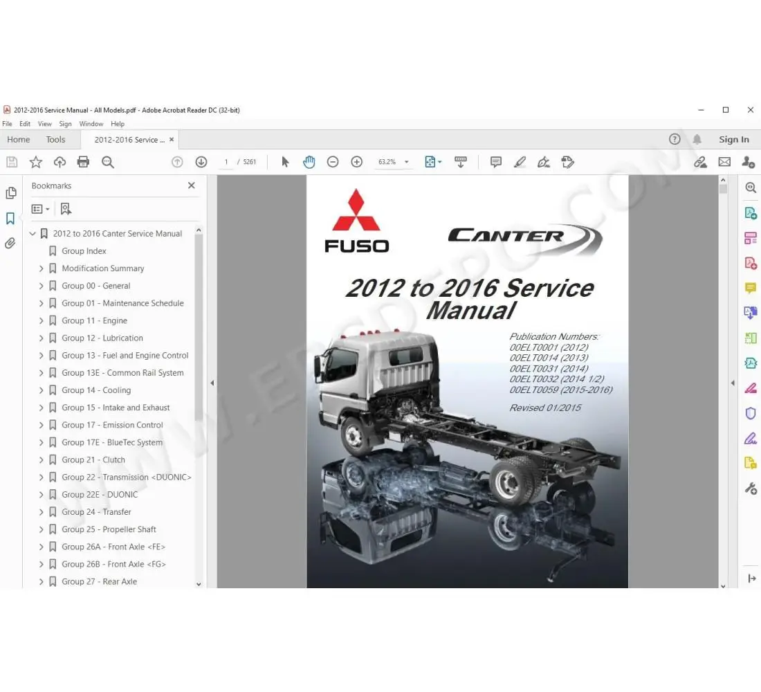Open the Help menu

coord(118,124)
